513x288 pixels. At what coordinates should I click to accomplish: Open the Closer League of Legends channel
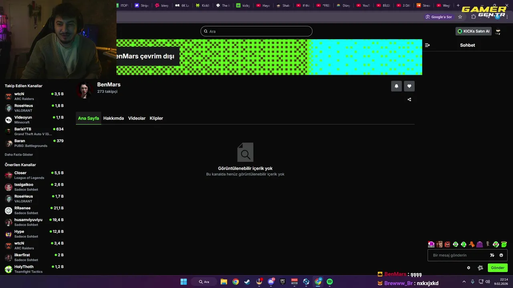pyautogui.click(x=34, y=175)
